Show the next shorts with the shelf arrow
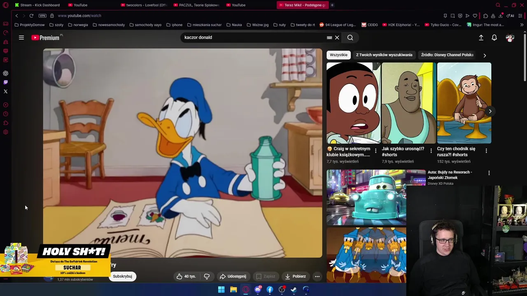This screenshot has width=527, height=296. coord(490,111)
